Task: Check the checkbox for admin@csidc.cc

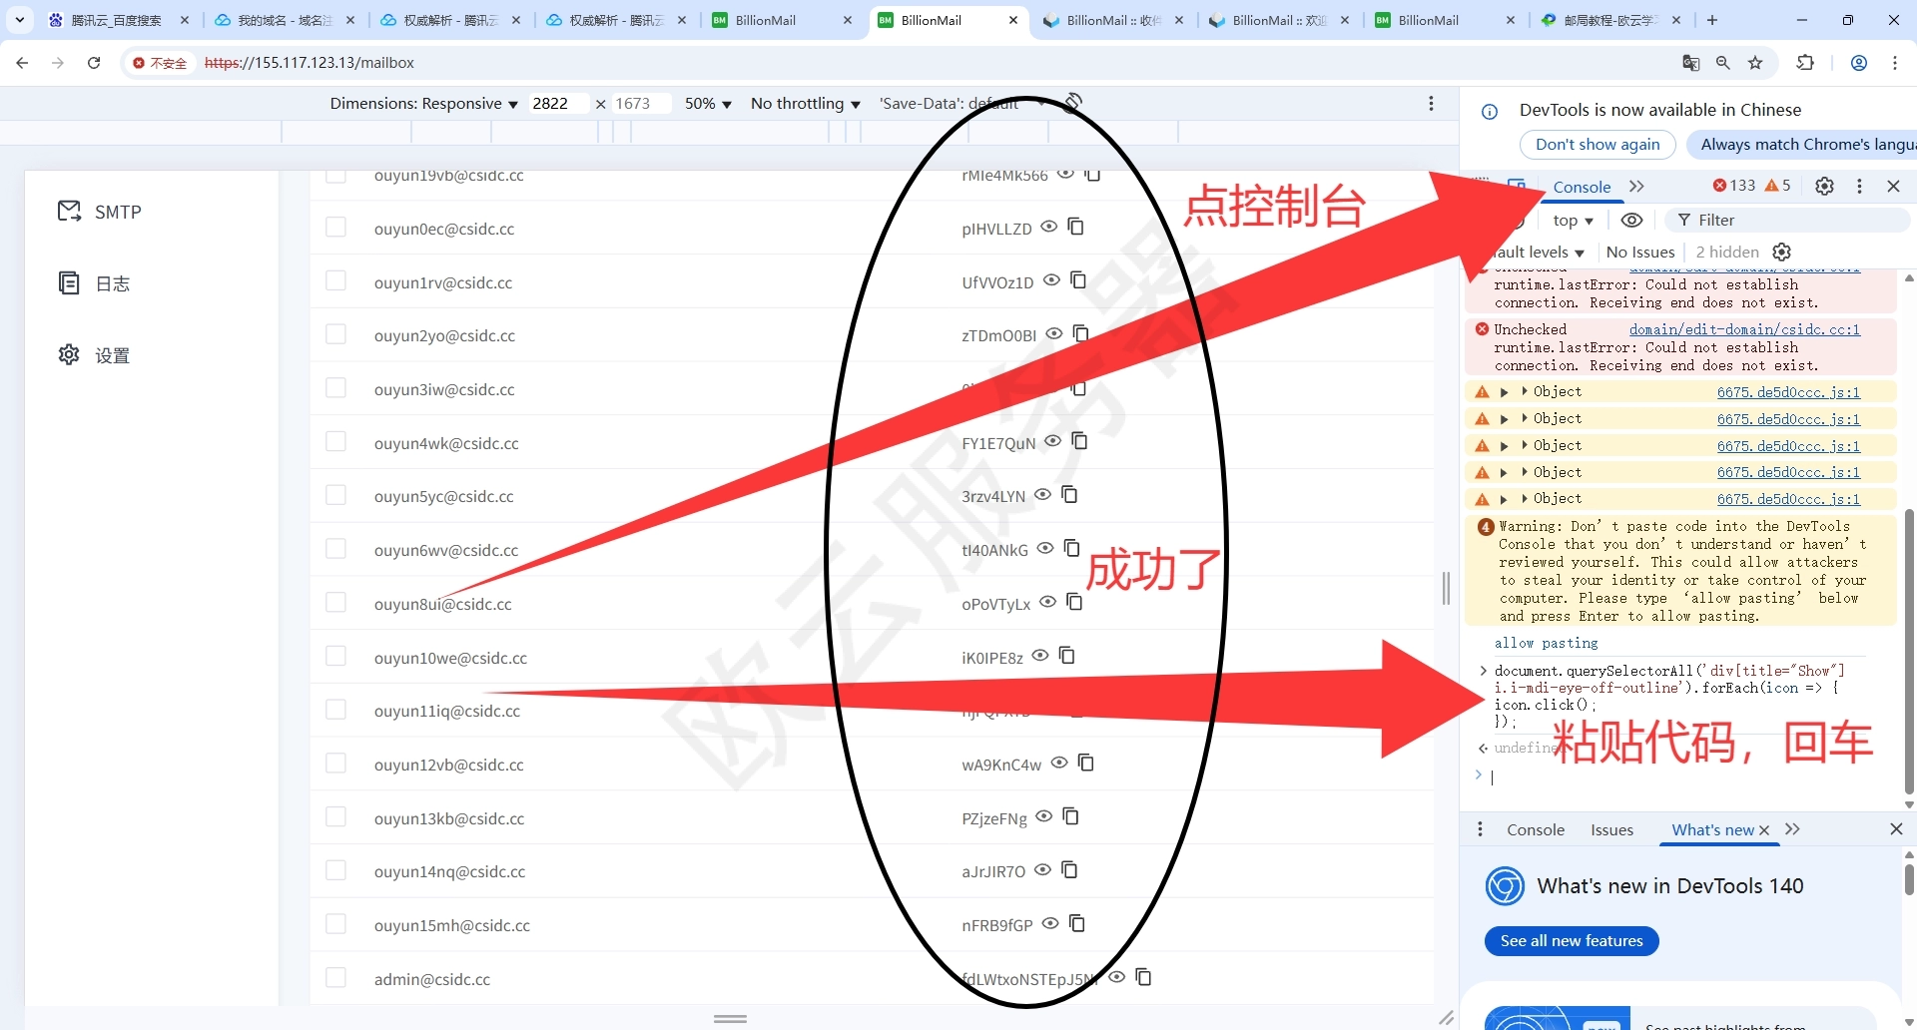Action: point(336,977)
